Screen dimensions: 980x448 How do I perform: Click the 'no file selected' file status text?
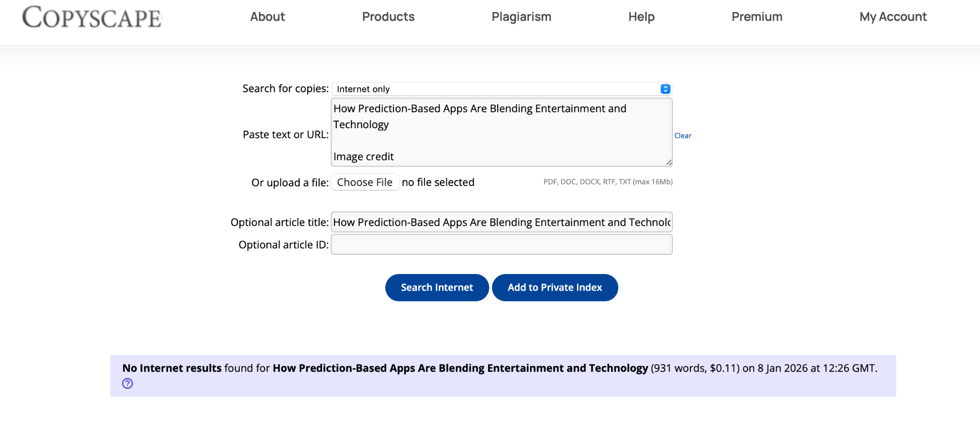point(438,182)
